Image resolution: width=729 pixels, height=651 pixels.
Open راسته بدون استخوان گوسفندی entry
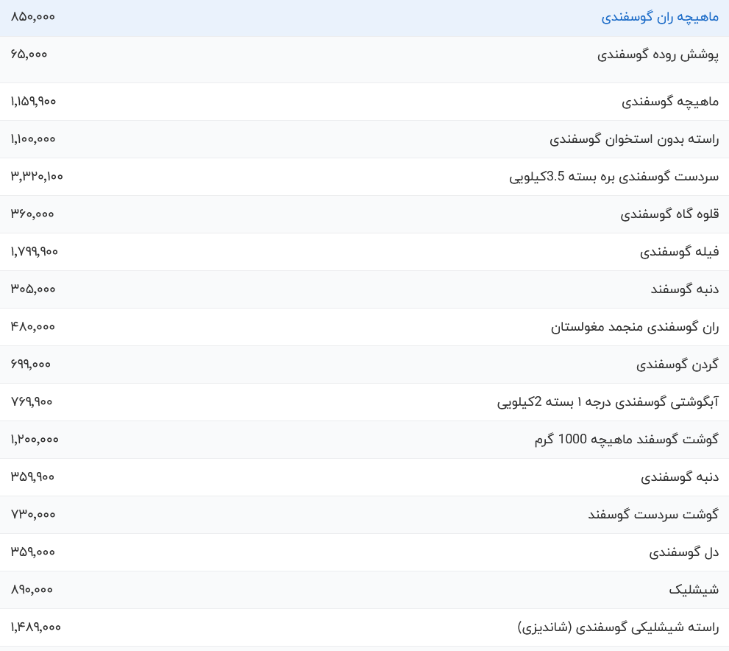(634, 139)
